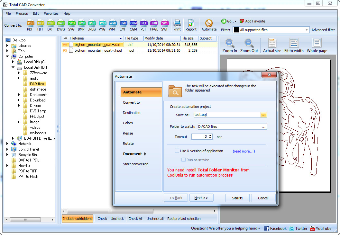Expand the 77freeware folder
This screenshot has height=235, width=340.
pyautogui.click(x=19, y=73)
